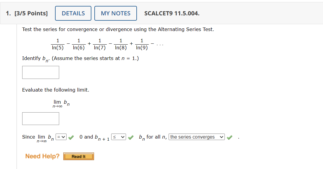Open the less-than-or-equal dropdown

click(118, 137)
